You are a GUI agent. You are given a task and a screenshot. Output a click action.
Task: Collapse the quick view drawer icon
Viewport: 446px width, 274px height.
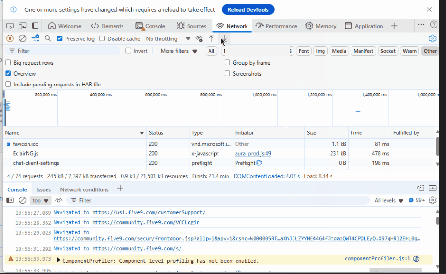point(432,188)
